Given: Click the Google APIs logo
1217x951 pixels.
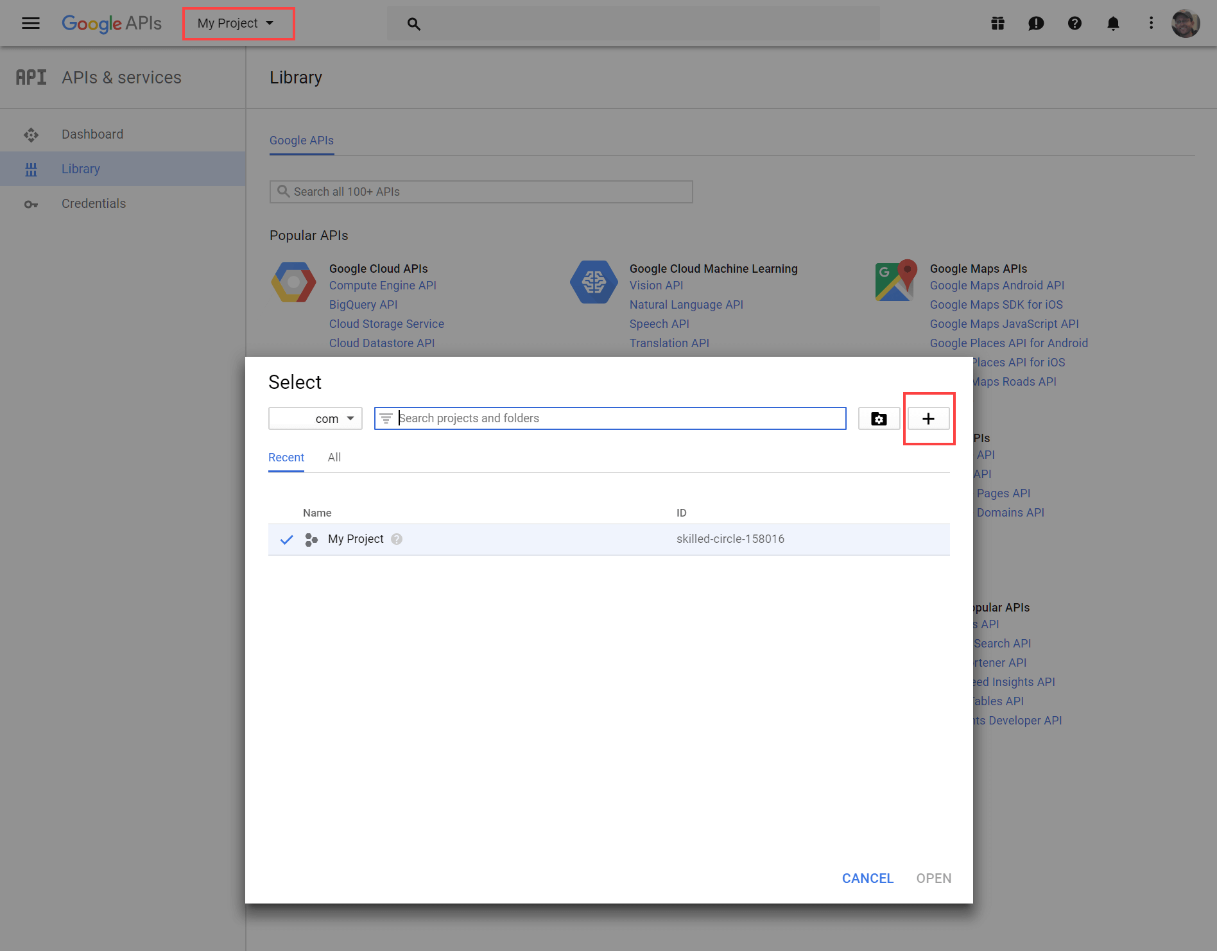Looking at the screenshot, I should coord(112,24).
